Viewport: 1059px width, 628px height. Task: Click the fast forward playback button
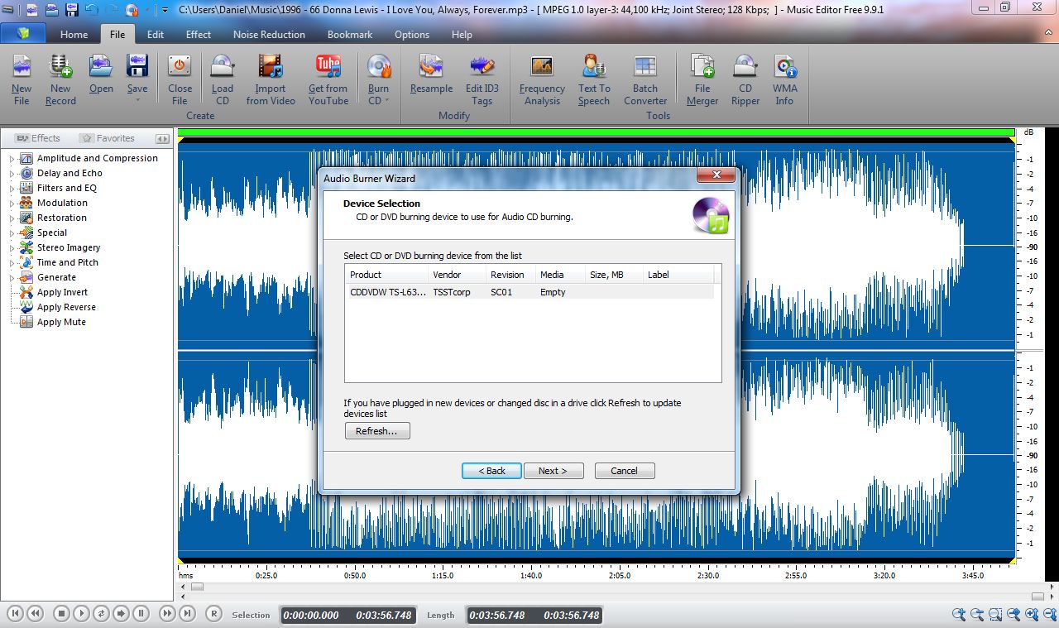[x=168, y=613]
